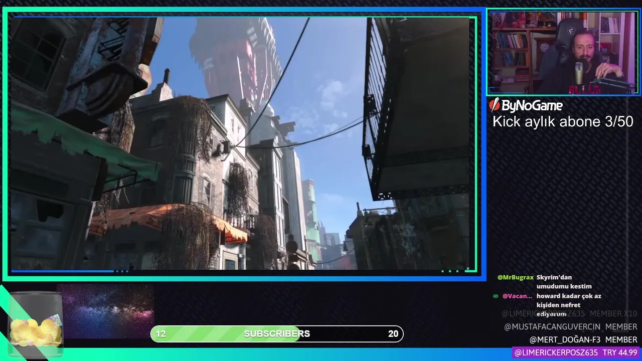Click the streamer webcam feed
This screenshot has width=642, height=361.
click(563, 53)
